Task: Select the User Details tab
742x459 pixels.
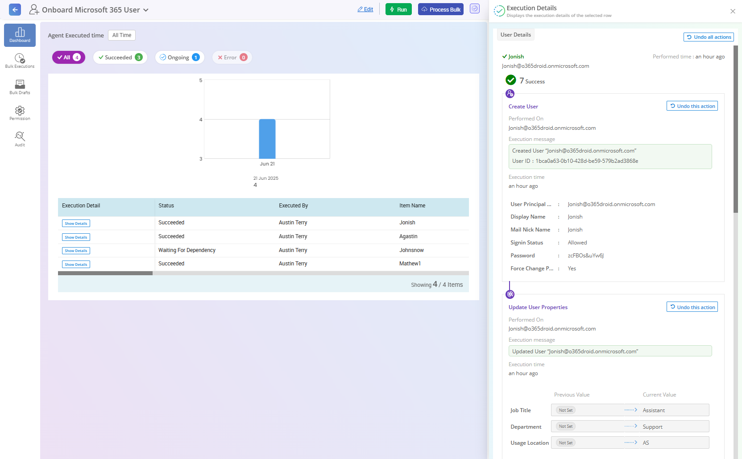Action: [x=515, y=35]
